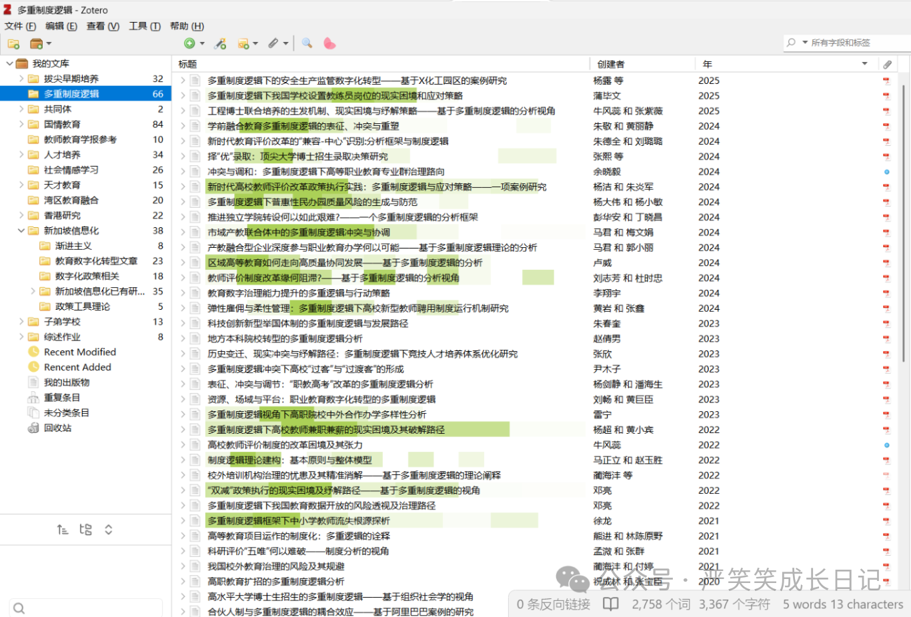
Task: Click the sort ascending icon in tag pane
Action: (63, 530)
